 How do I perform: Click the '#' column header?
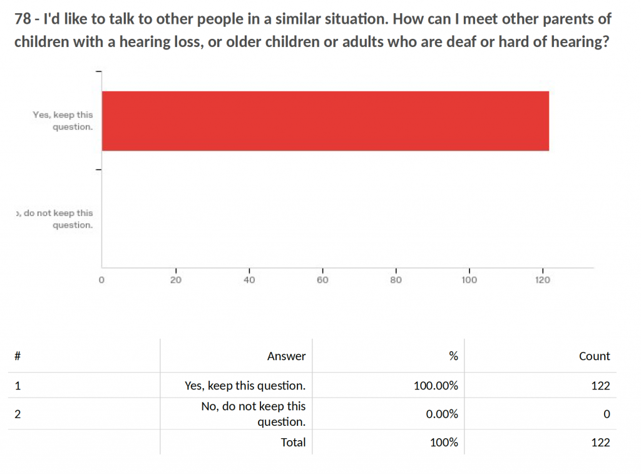pos(18,356)
